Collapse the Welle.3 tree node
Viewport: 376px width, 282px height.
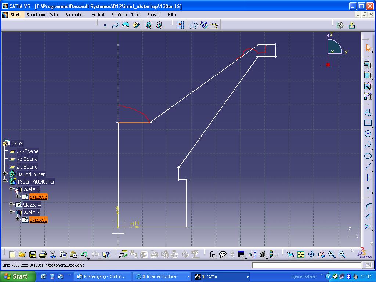[11, 211]
